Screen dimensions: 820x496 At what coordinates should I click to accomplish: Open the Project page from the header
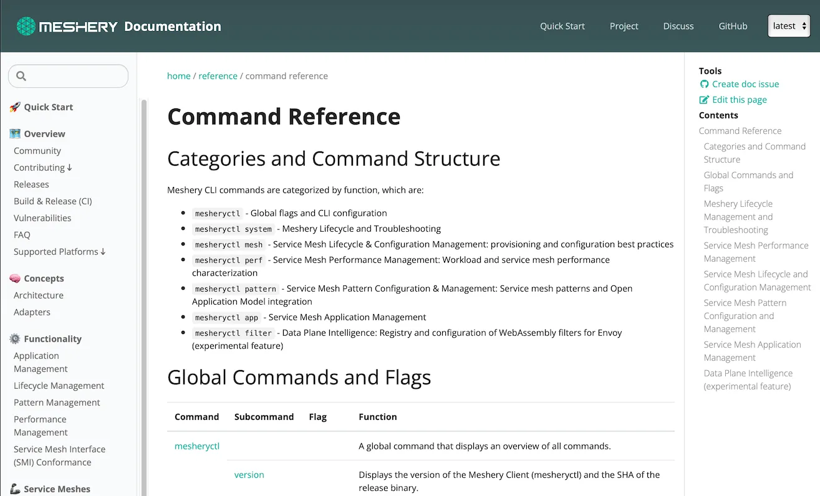(x=624, y=26)
